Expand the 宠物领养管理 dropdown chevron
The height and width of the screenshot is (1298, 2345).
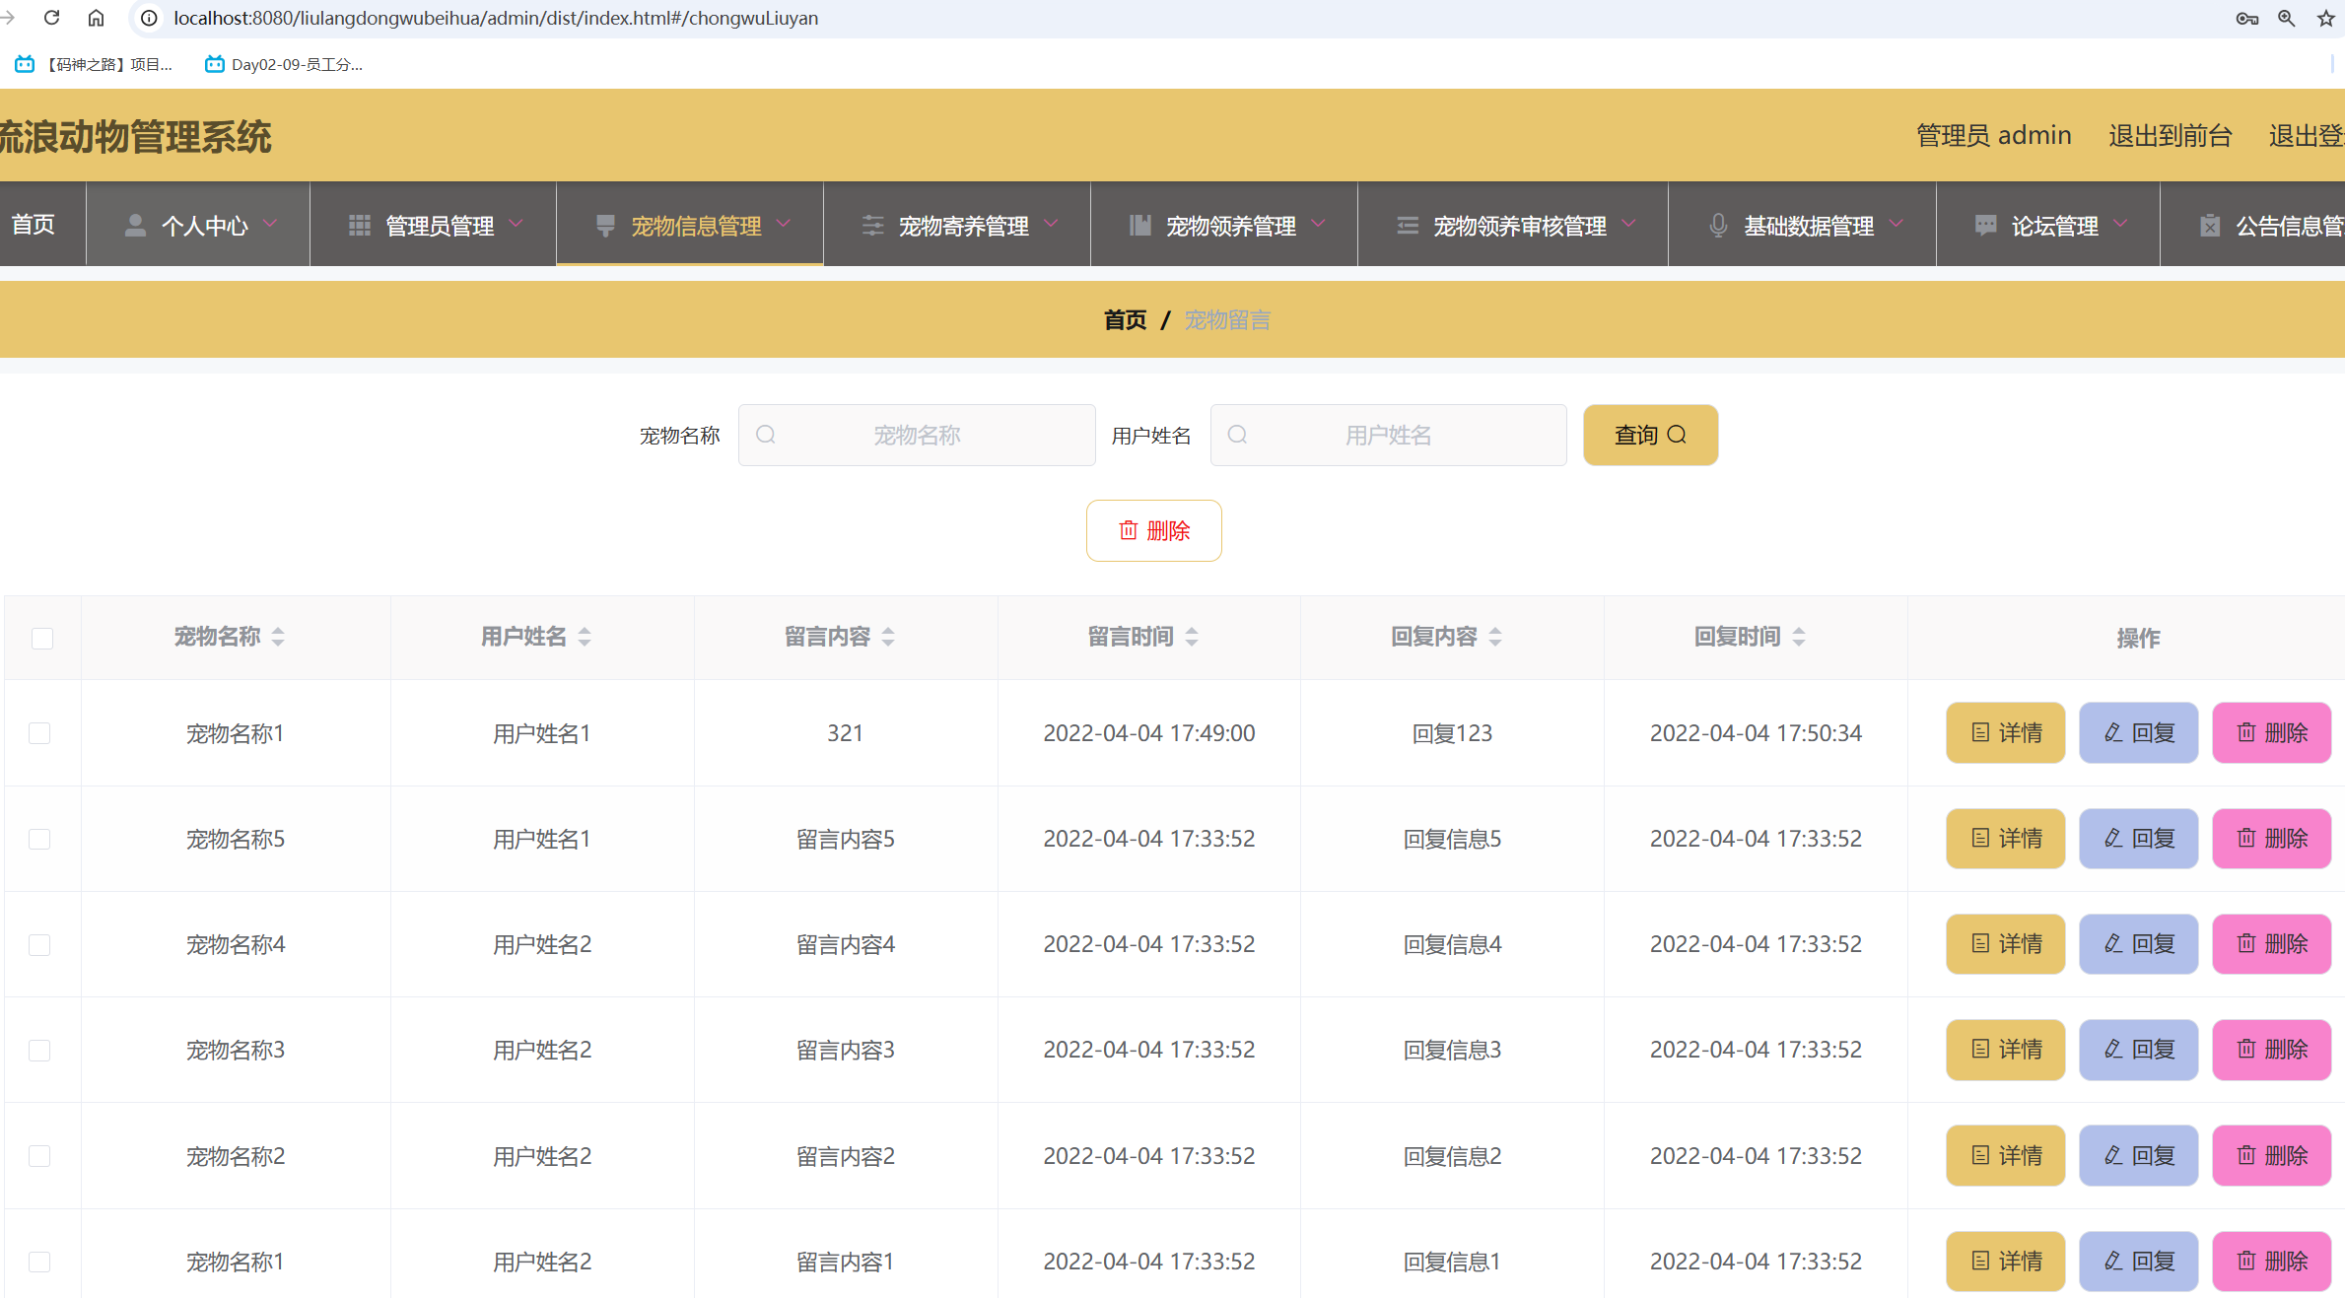[x=1318, y=224]
